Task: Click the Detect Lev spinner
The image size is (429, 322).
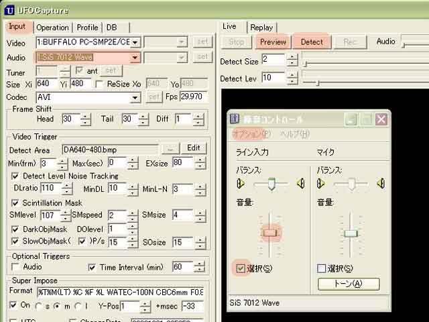Action: (292, 78)
